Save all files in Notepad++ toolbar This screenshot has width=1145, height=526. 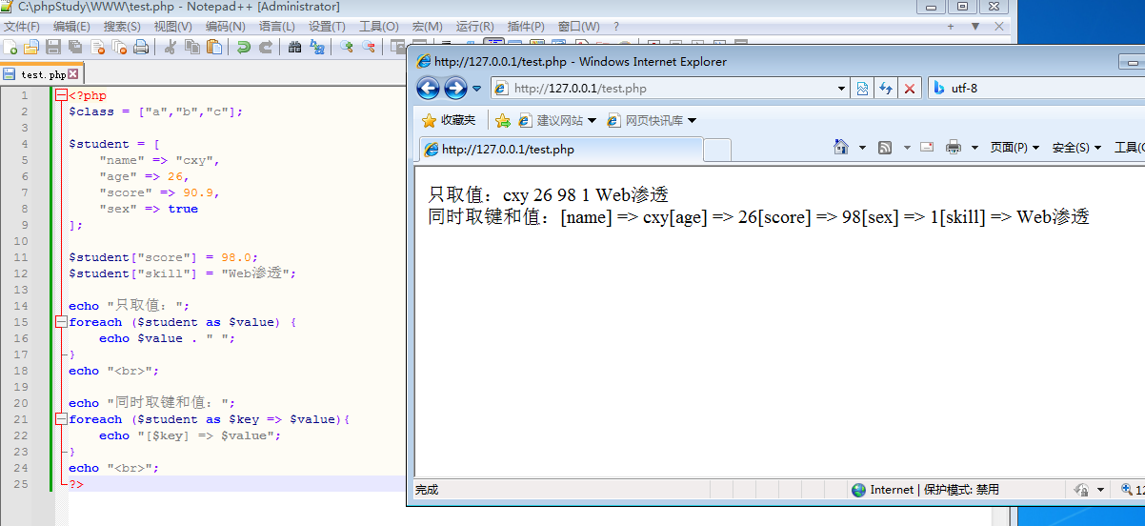click(75, 47)
